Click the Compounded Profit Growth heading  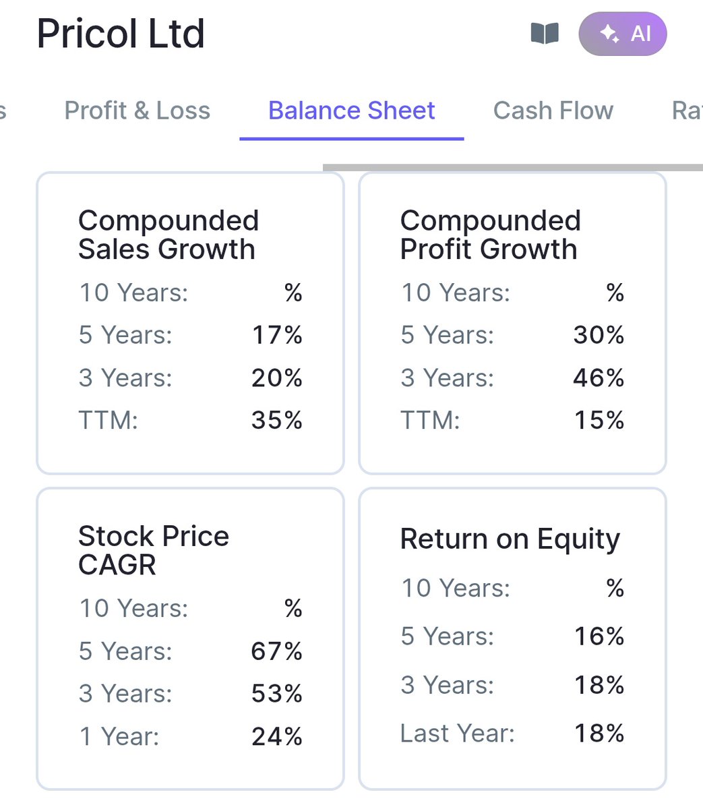(491, 235)
